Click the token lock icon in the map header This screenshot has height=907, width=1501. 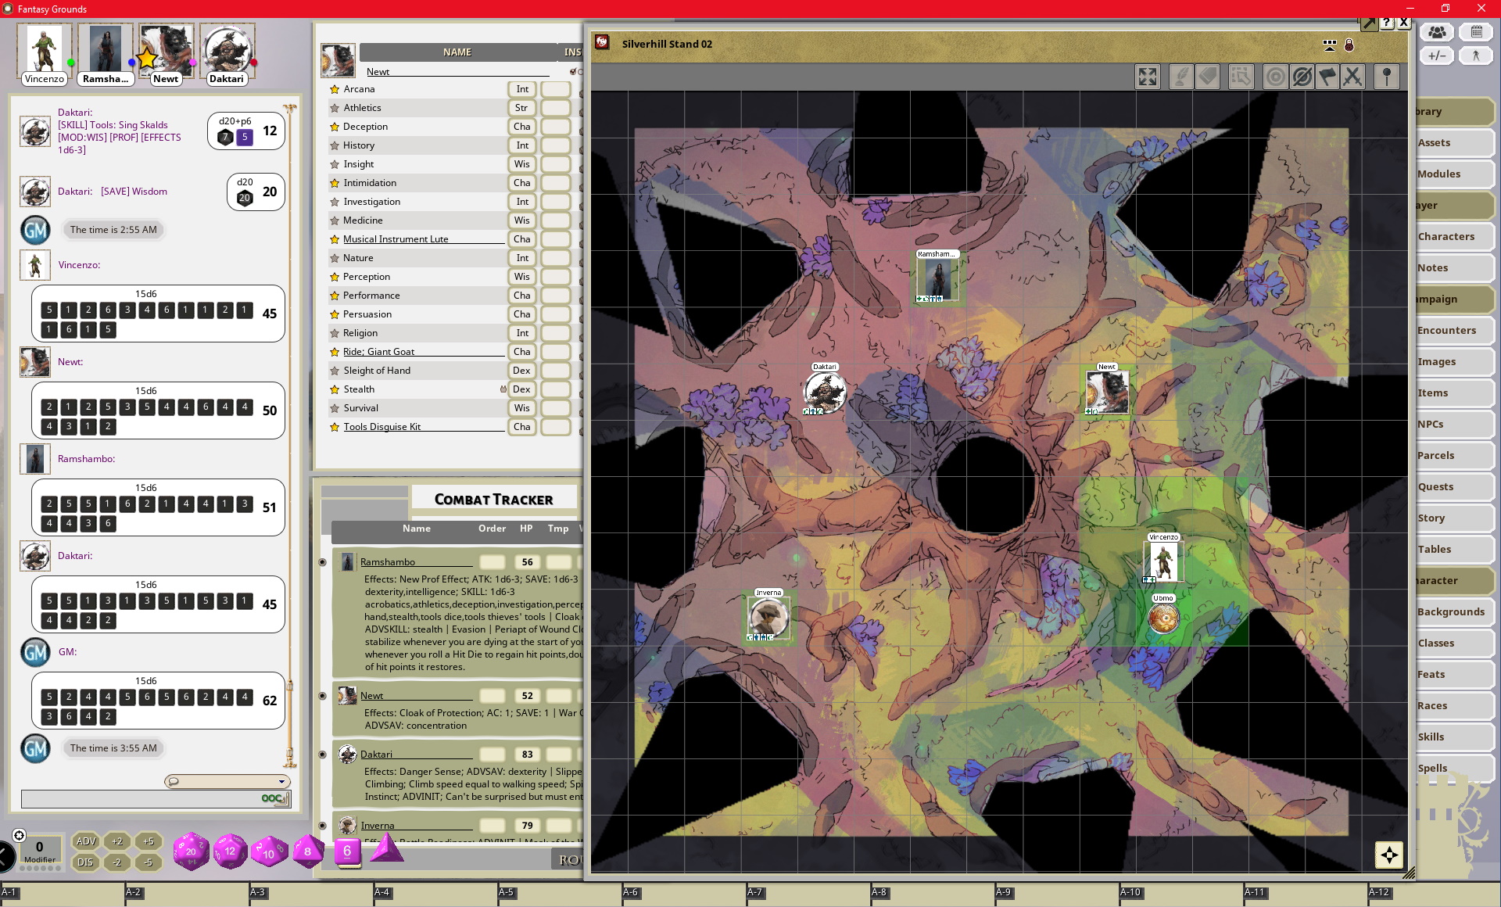(1349, 45)
